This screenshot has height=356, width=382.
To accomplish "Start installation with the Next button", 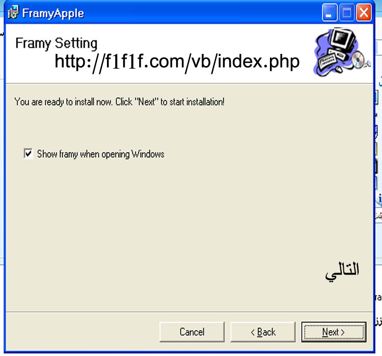I will 334,332.
